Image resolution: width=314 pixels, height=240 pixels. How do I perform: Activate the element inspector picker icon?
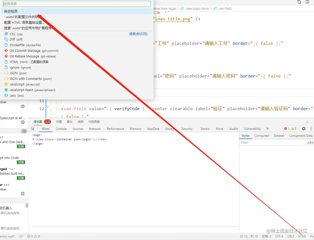click(33, 129)
